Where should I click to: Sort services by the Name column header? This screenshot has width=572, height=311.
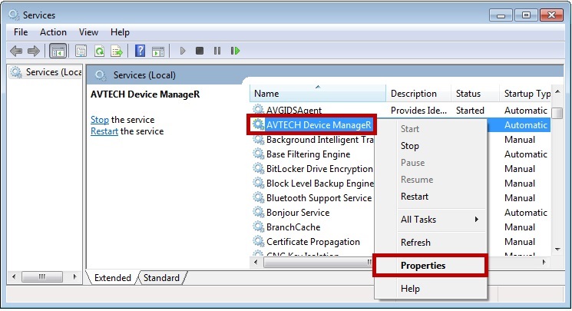[317, 94]
